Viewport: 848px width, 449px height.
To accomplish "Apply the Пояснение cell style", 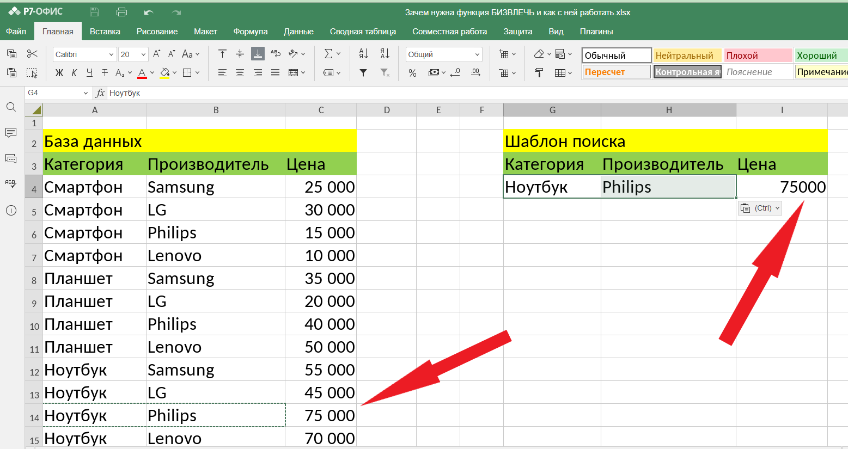I will click(x=758, y=72).
